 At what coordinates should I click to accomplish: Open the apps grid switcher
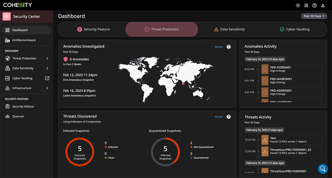306,5
